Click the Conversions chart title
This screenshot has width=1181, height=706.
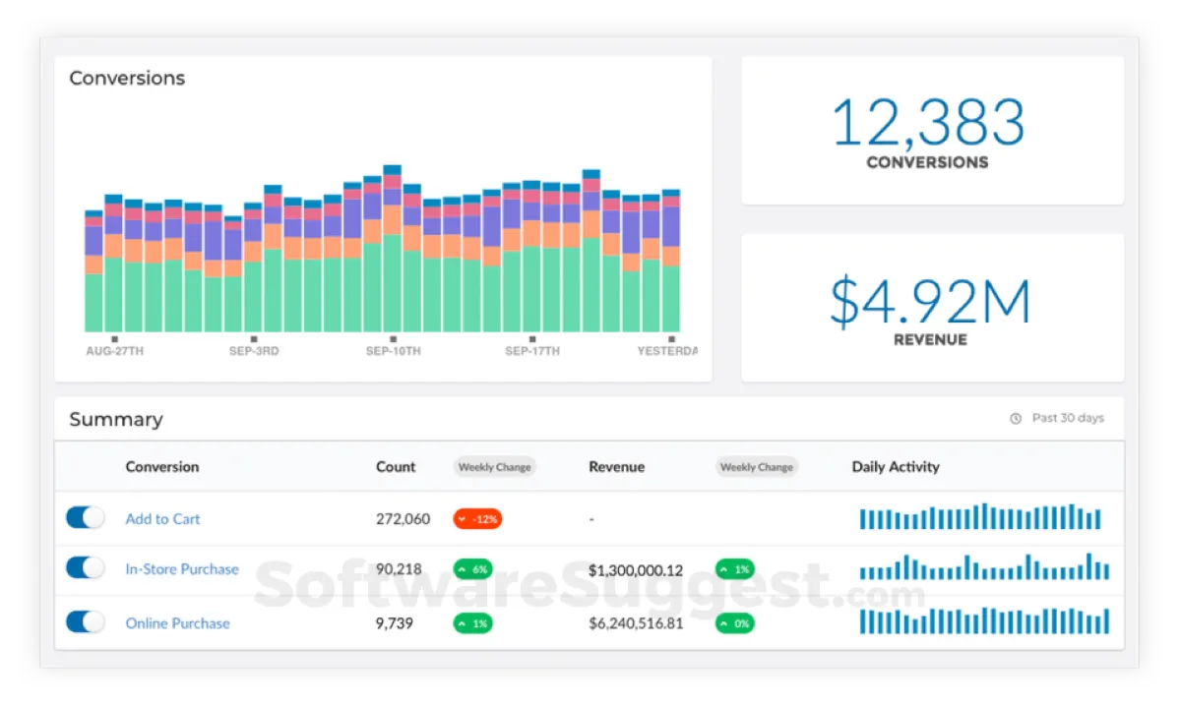pos(127,78)
